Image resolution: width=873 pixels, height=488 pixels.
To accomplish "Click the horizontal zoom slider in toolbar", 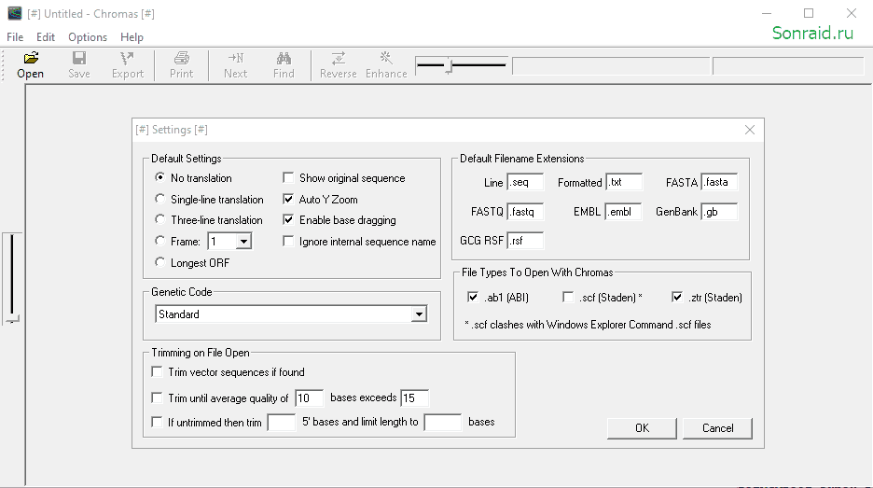I will click(462, 65).
